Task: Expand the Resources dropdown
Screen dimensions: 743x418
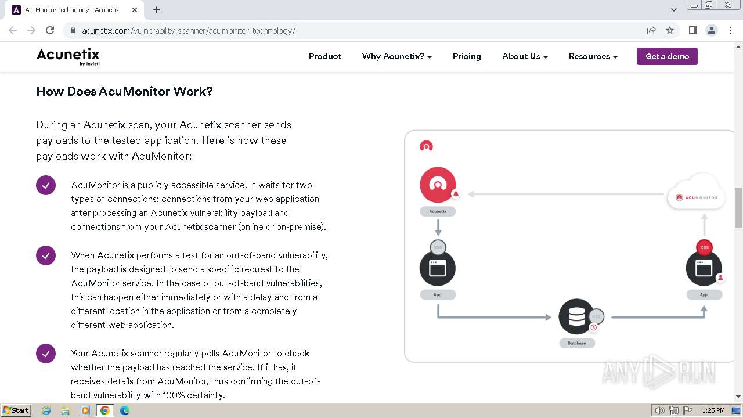Action: click(593, 56)
